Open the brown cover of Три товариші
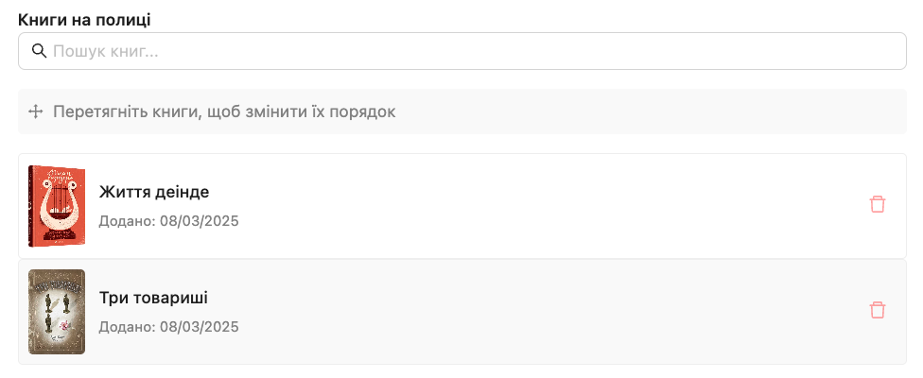Screen dimensions: 923x378 tap(57, 312)
